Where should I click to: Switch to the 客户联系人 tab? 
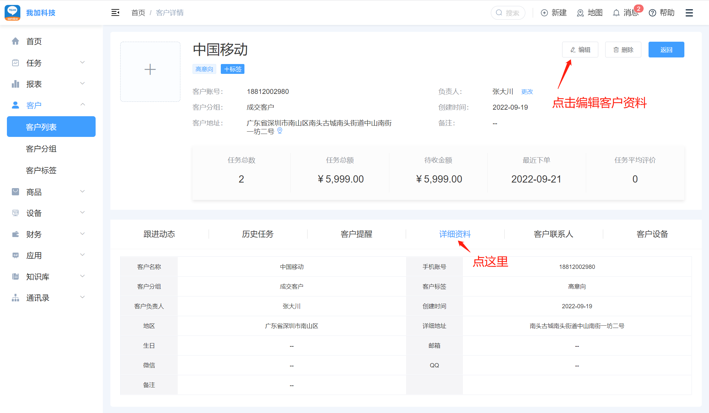tap(554, 234)
